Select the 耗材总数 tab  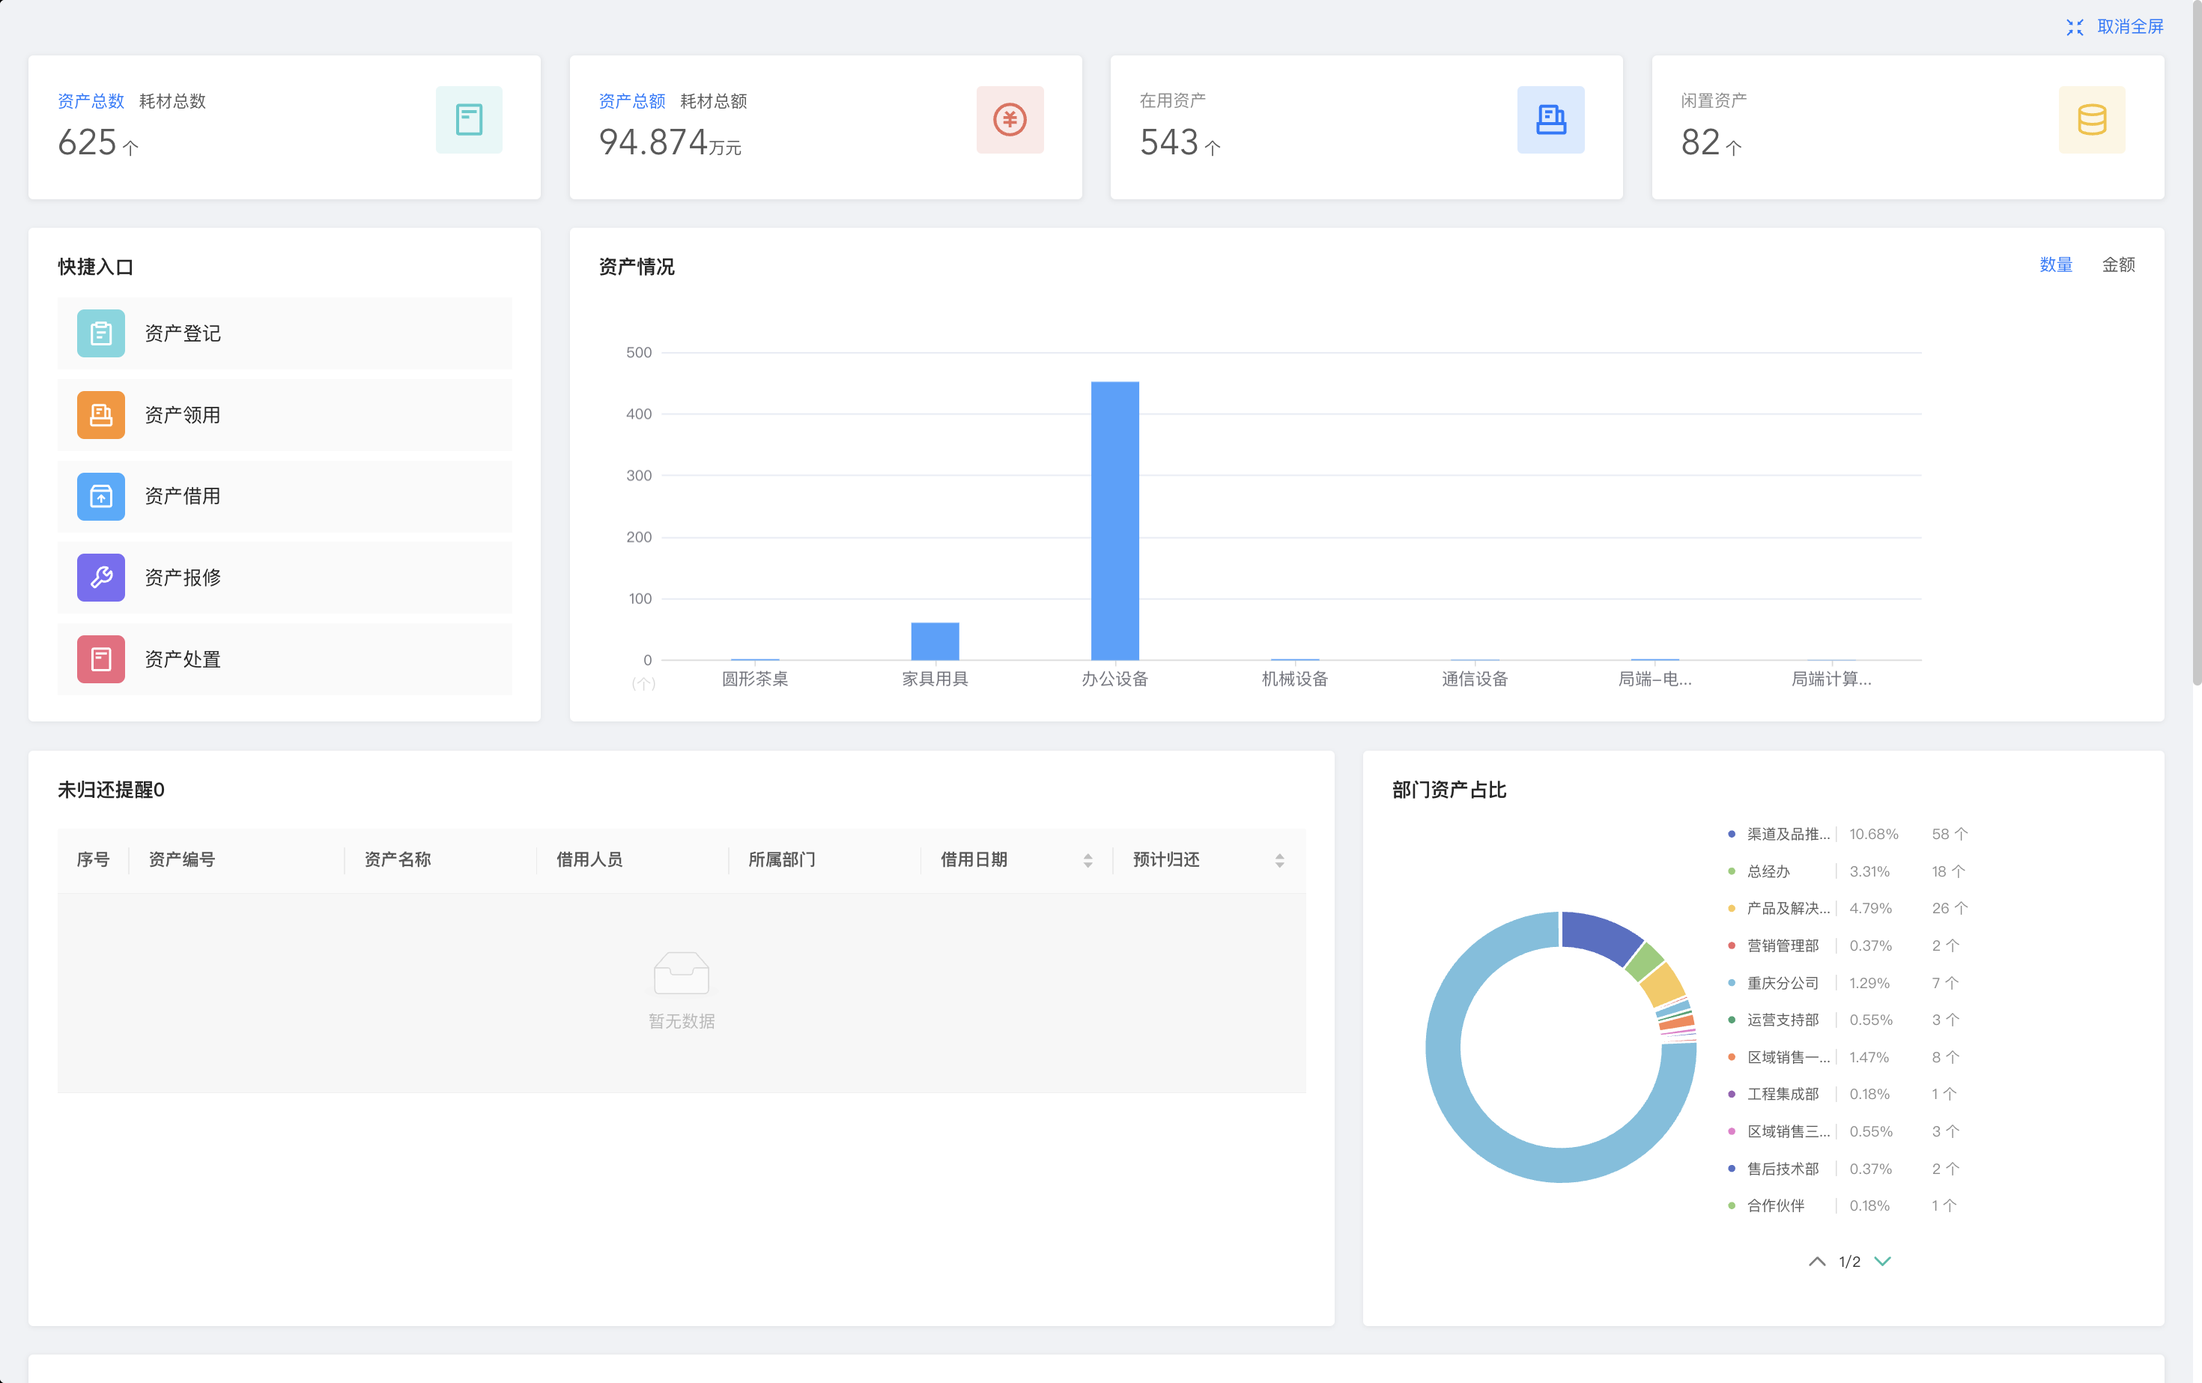tap(172, 102)
